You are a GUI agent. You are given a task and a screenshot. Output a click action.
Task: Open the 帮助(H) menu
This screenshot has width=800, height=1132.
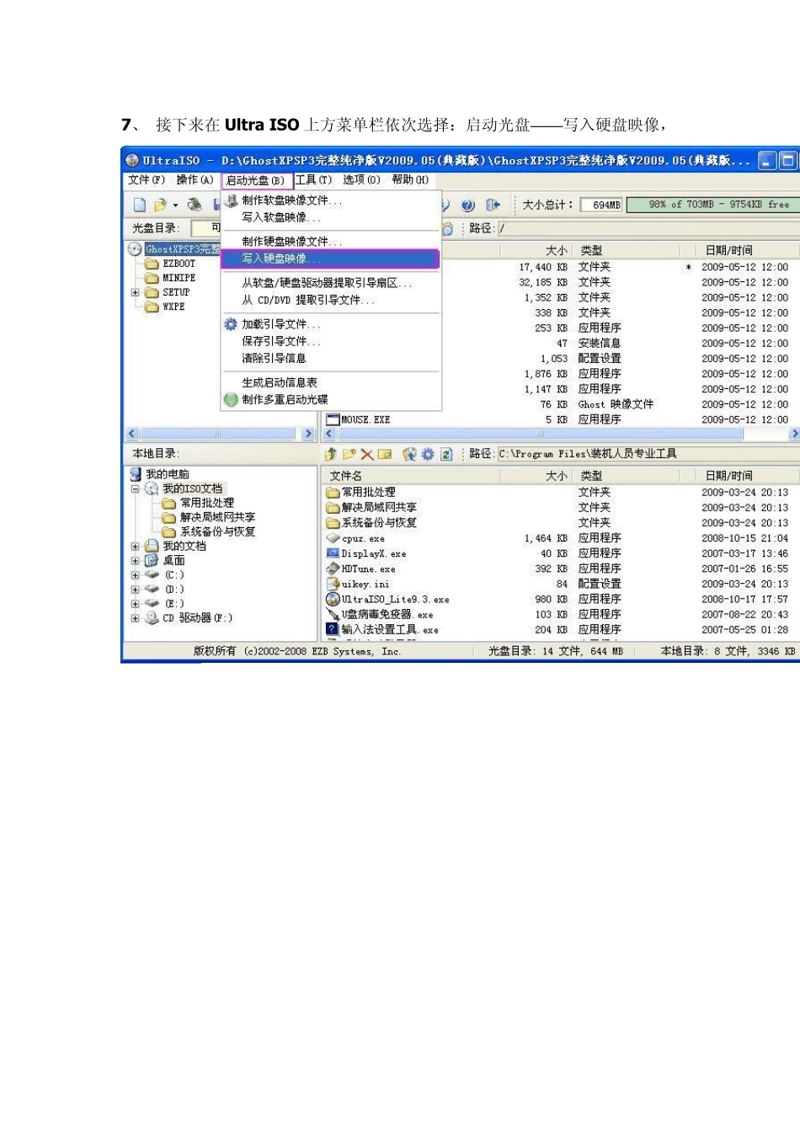[x=410, y=180]
